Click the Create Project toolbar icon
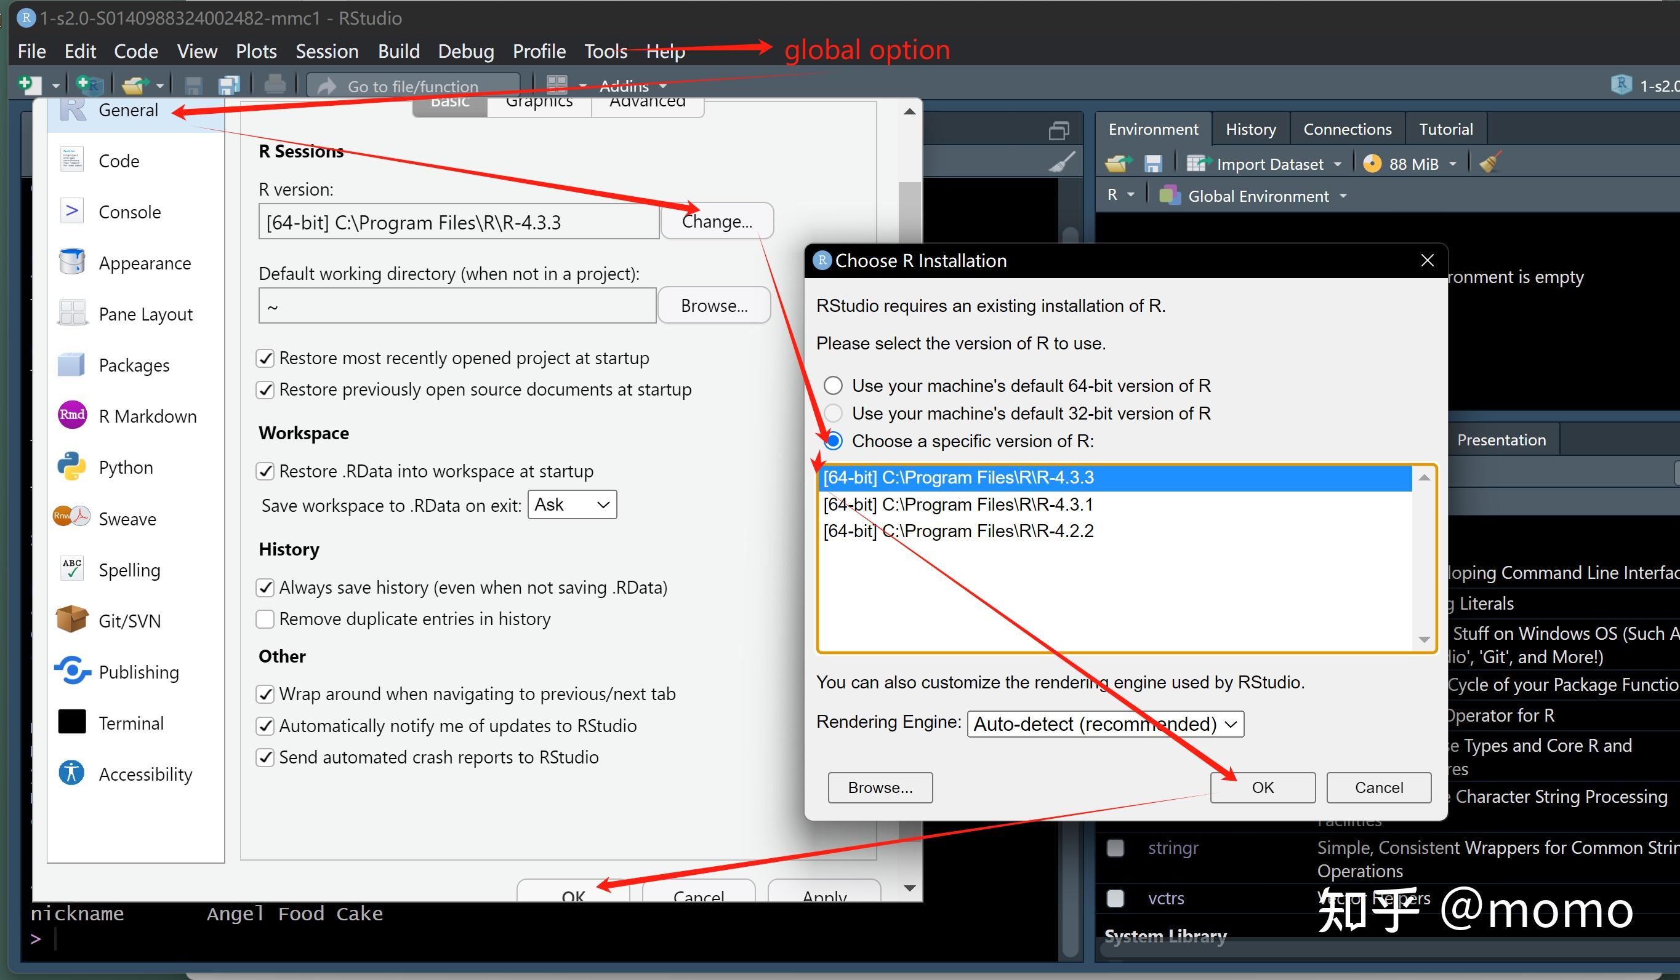 click(88, 85)
